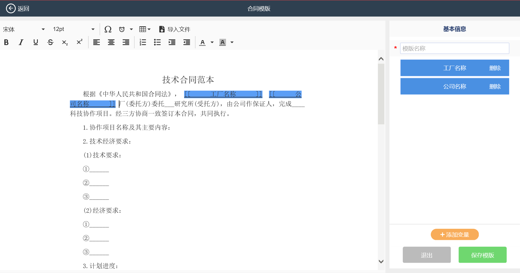Apply strikethrough to text

tap(50, 42)
